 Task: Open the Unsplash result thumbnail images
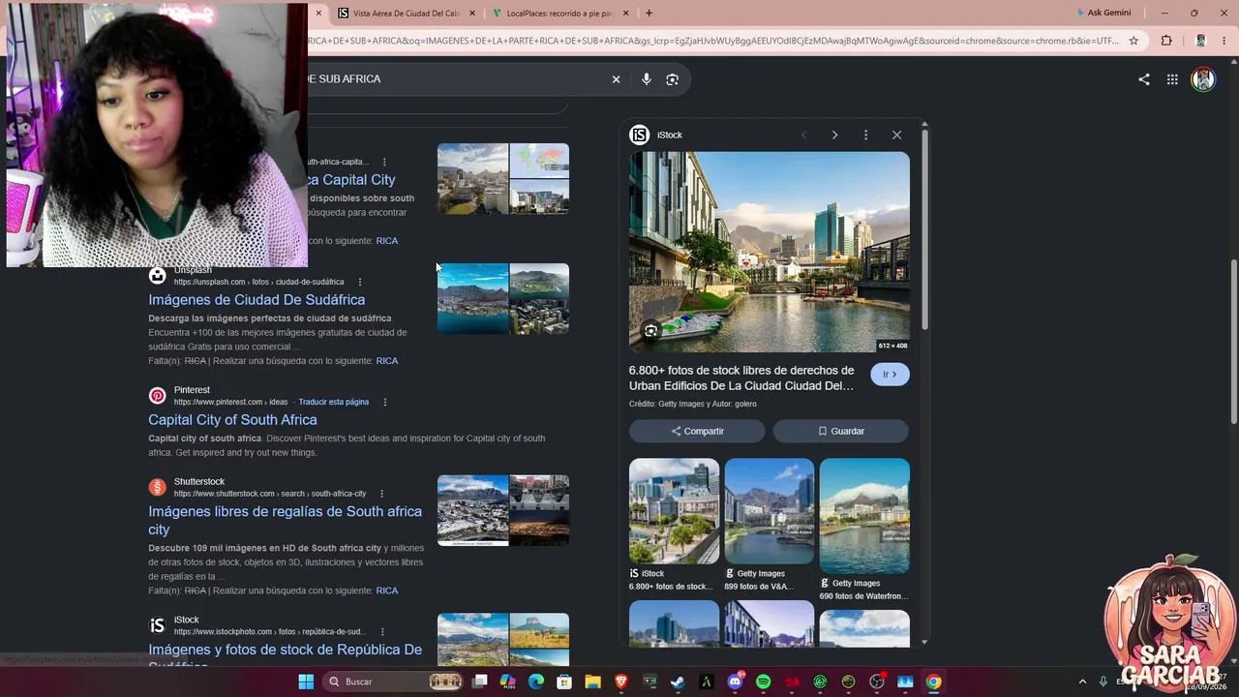503,299
